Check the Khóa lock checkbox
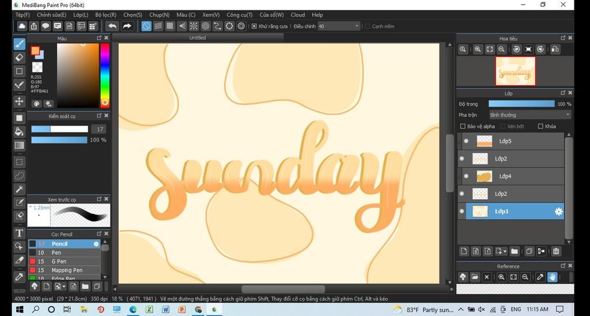The image size is (590, 316). (x=540, y=126)
